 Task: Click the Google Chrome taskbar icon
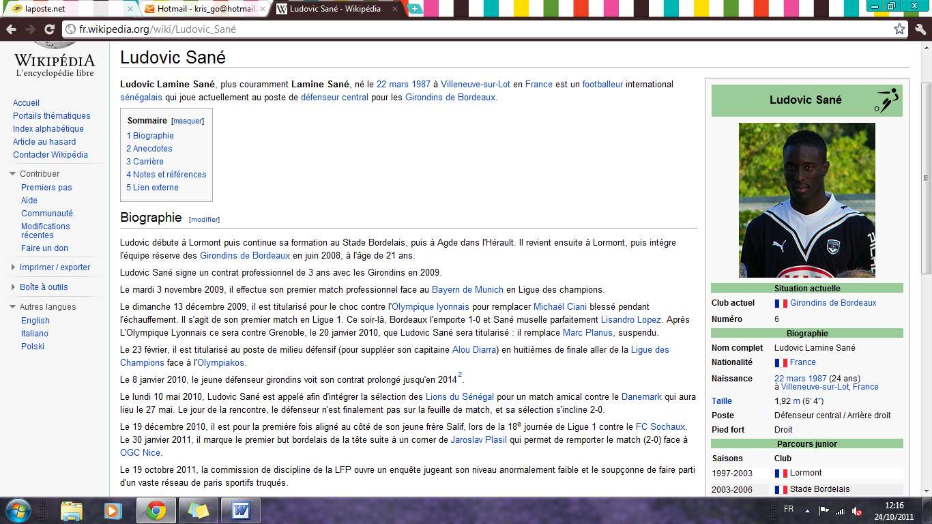point(156,508)
